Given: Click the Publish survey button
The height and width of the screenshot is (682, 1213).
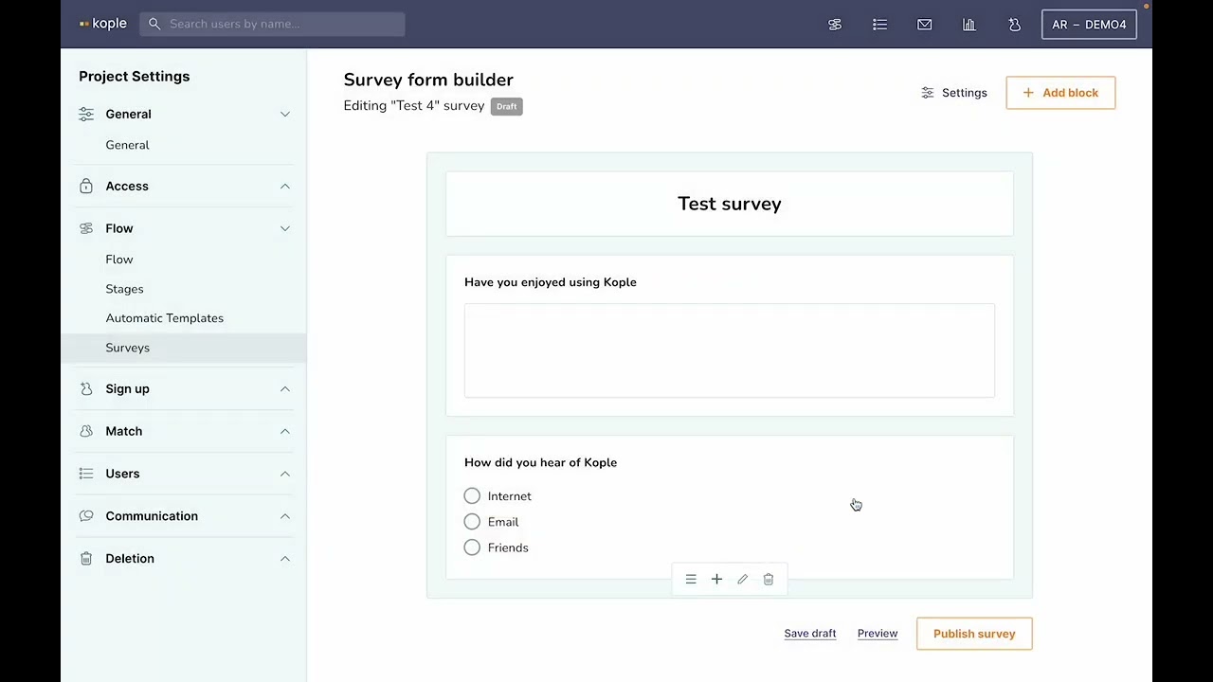Looking at the screenshot, I should [x=973, y=634].
